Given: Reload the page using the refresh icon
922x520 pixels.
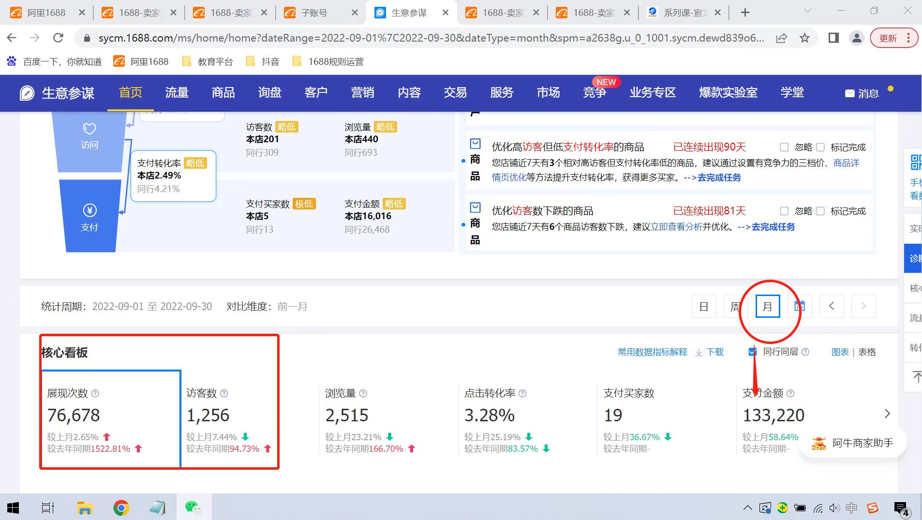Looking at the screenshot, I should pos(58,38).
